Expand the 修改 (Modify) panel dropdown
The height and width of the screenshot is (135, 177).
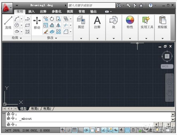point(52,38)
